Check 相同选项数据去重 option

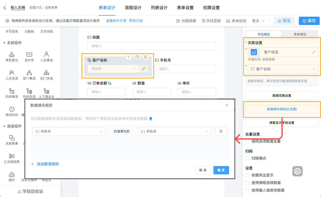247,141
